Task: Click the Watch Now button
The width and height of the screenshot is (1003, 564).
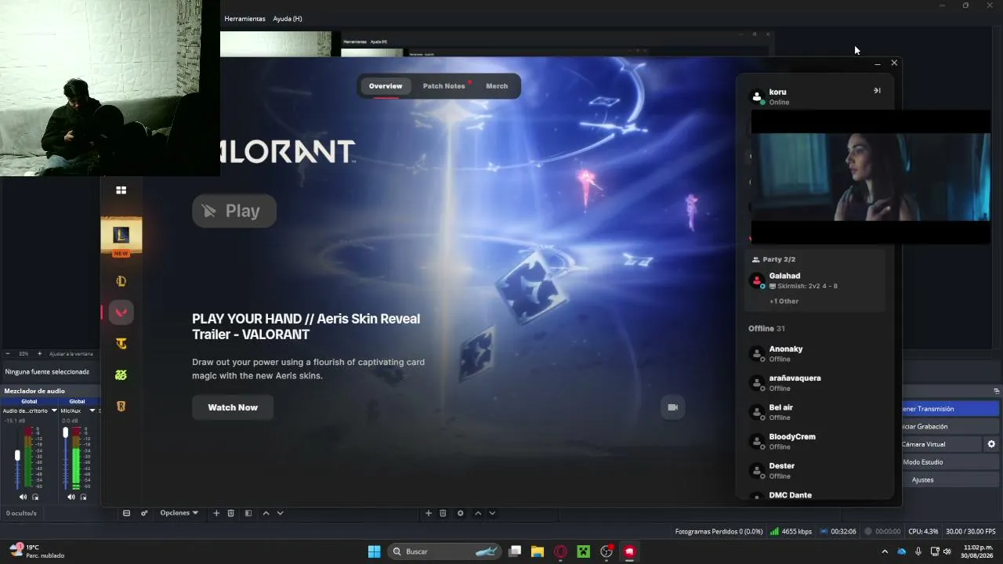Action: click(233, 407)
